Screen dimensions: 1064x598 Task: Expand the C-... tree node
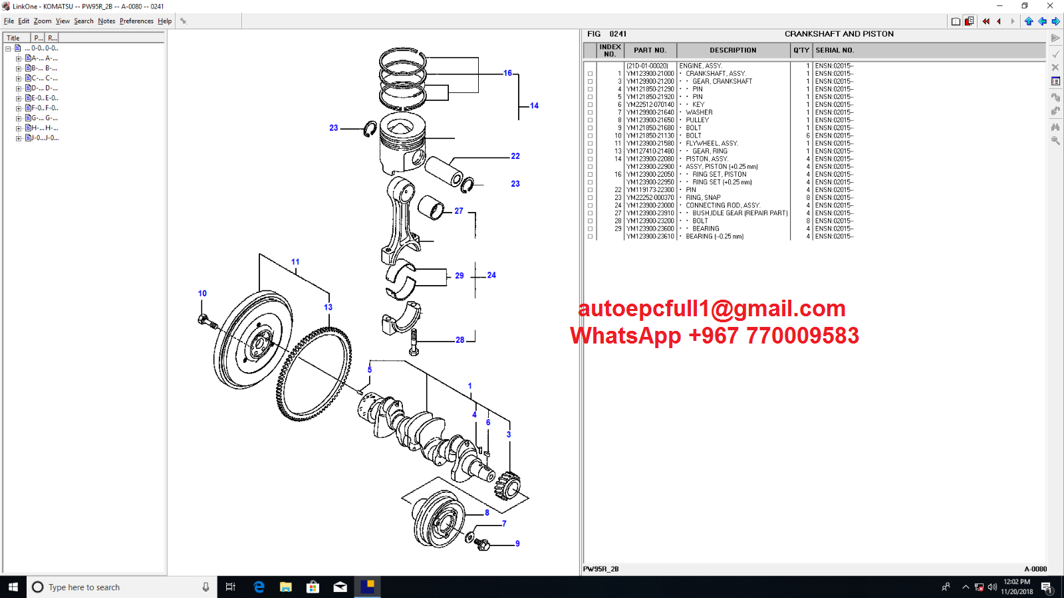click(19, 78)
